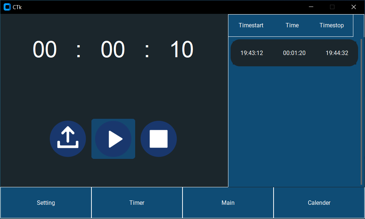
Task: Minimize the CTk window
Action: tap(311, 7)
